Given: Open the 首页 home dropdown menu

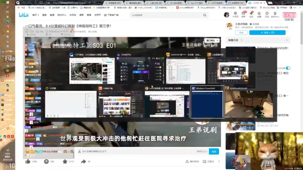Looking at the screenshot, I should pos(36,15).
